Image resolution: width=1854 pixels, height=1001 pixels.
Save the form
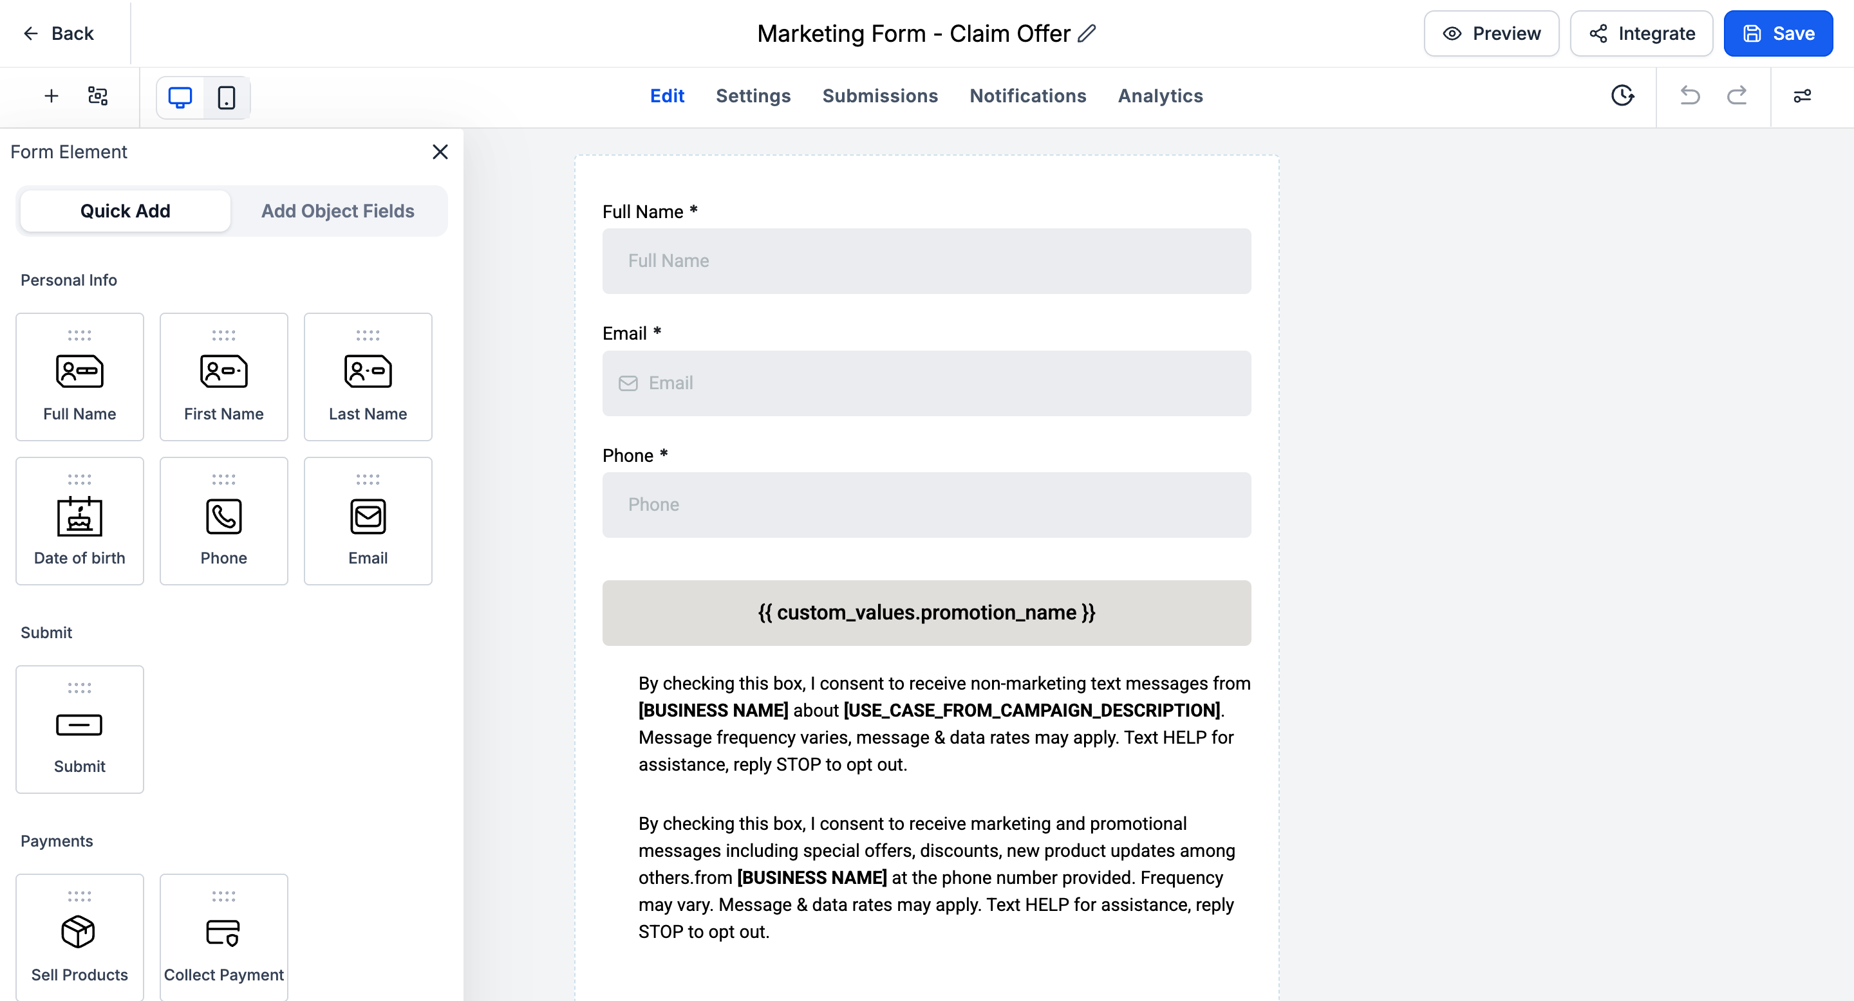point(1777,33)
